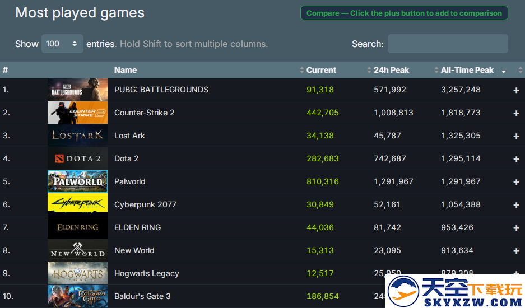Add Lost Ark to comparison with plus
525x308 pixels.
point(516,136)
